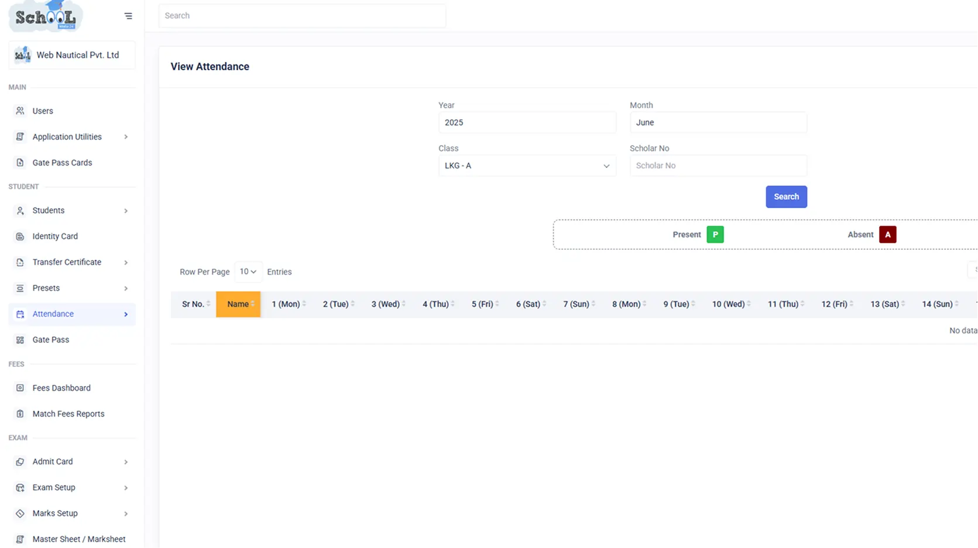Open Master Sheet / Marksheet menu item
978x548 pixels.
(x=72, y=539)
